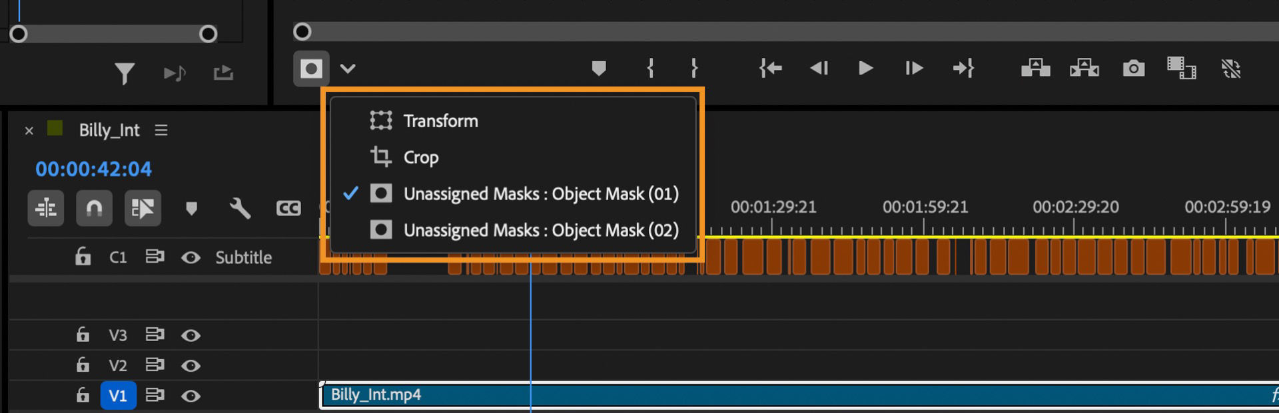
Task: Toggle sync lock on V1
Action: click(155, 395)
